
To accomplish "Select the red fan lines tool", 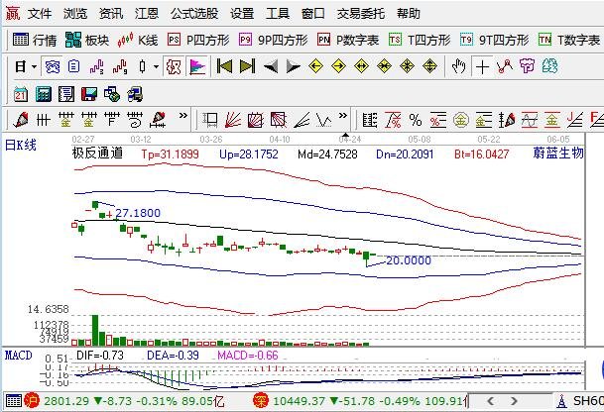I will point(233,120).
